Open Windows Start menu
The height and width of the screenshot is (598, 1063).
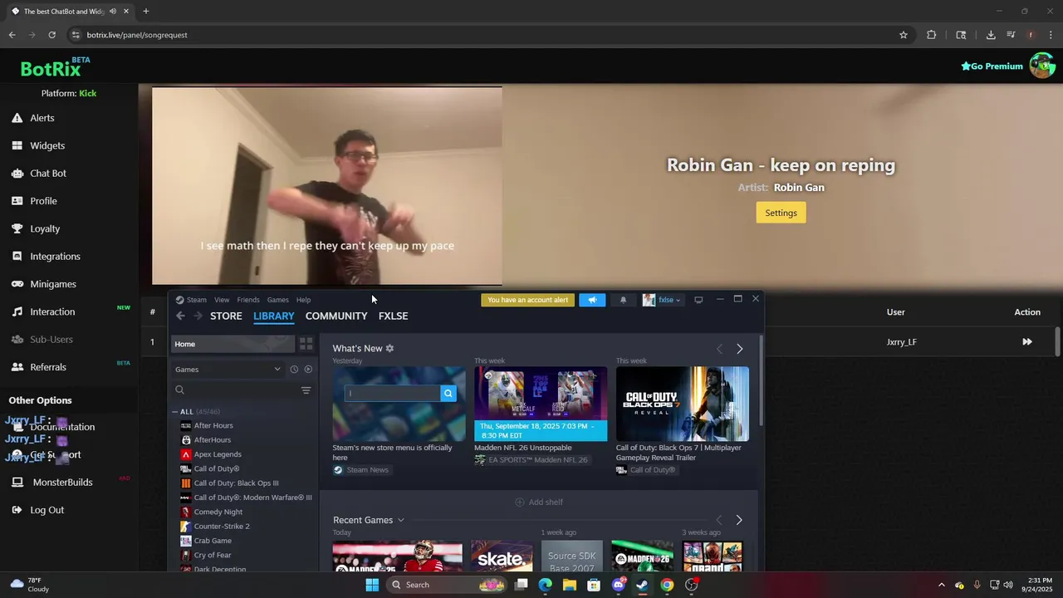pyautogui.click(x=372, y=585)
